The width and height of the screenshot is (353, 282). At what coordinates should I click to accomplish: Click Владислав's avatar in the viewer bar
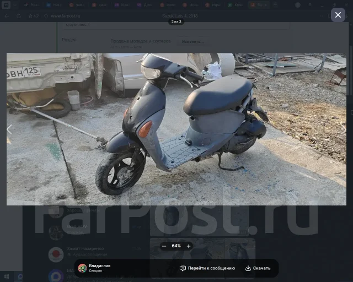click(x=82, y=268)
